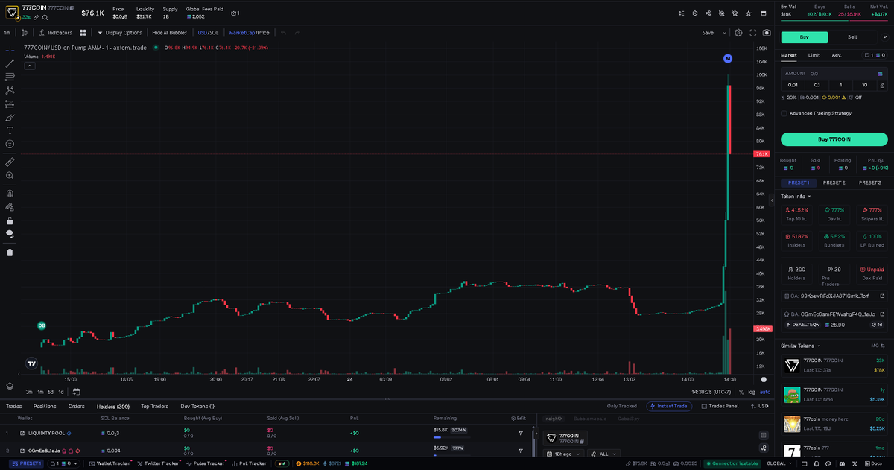Share token with share icon

pos(708,13)
